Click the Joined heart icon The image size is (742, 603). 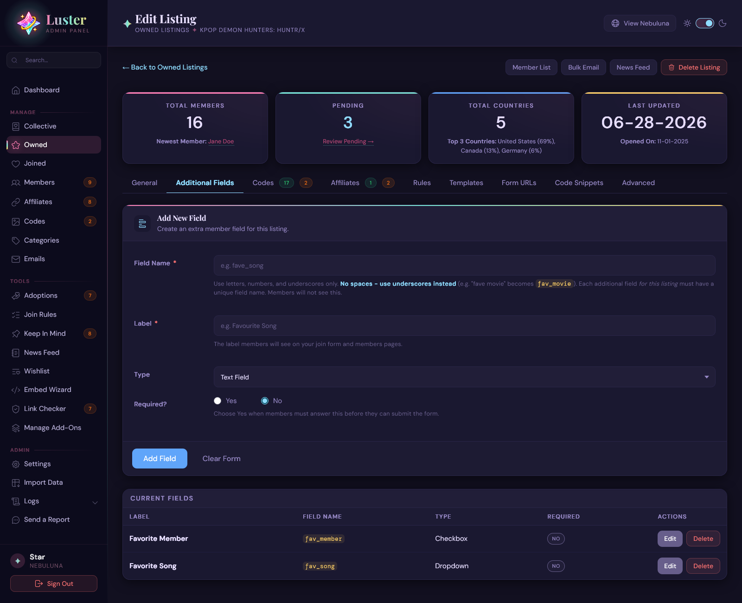pos(16,163)
